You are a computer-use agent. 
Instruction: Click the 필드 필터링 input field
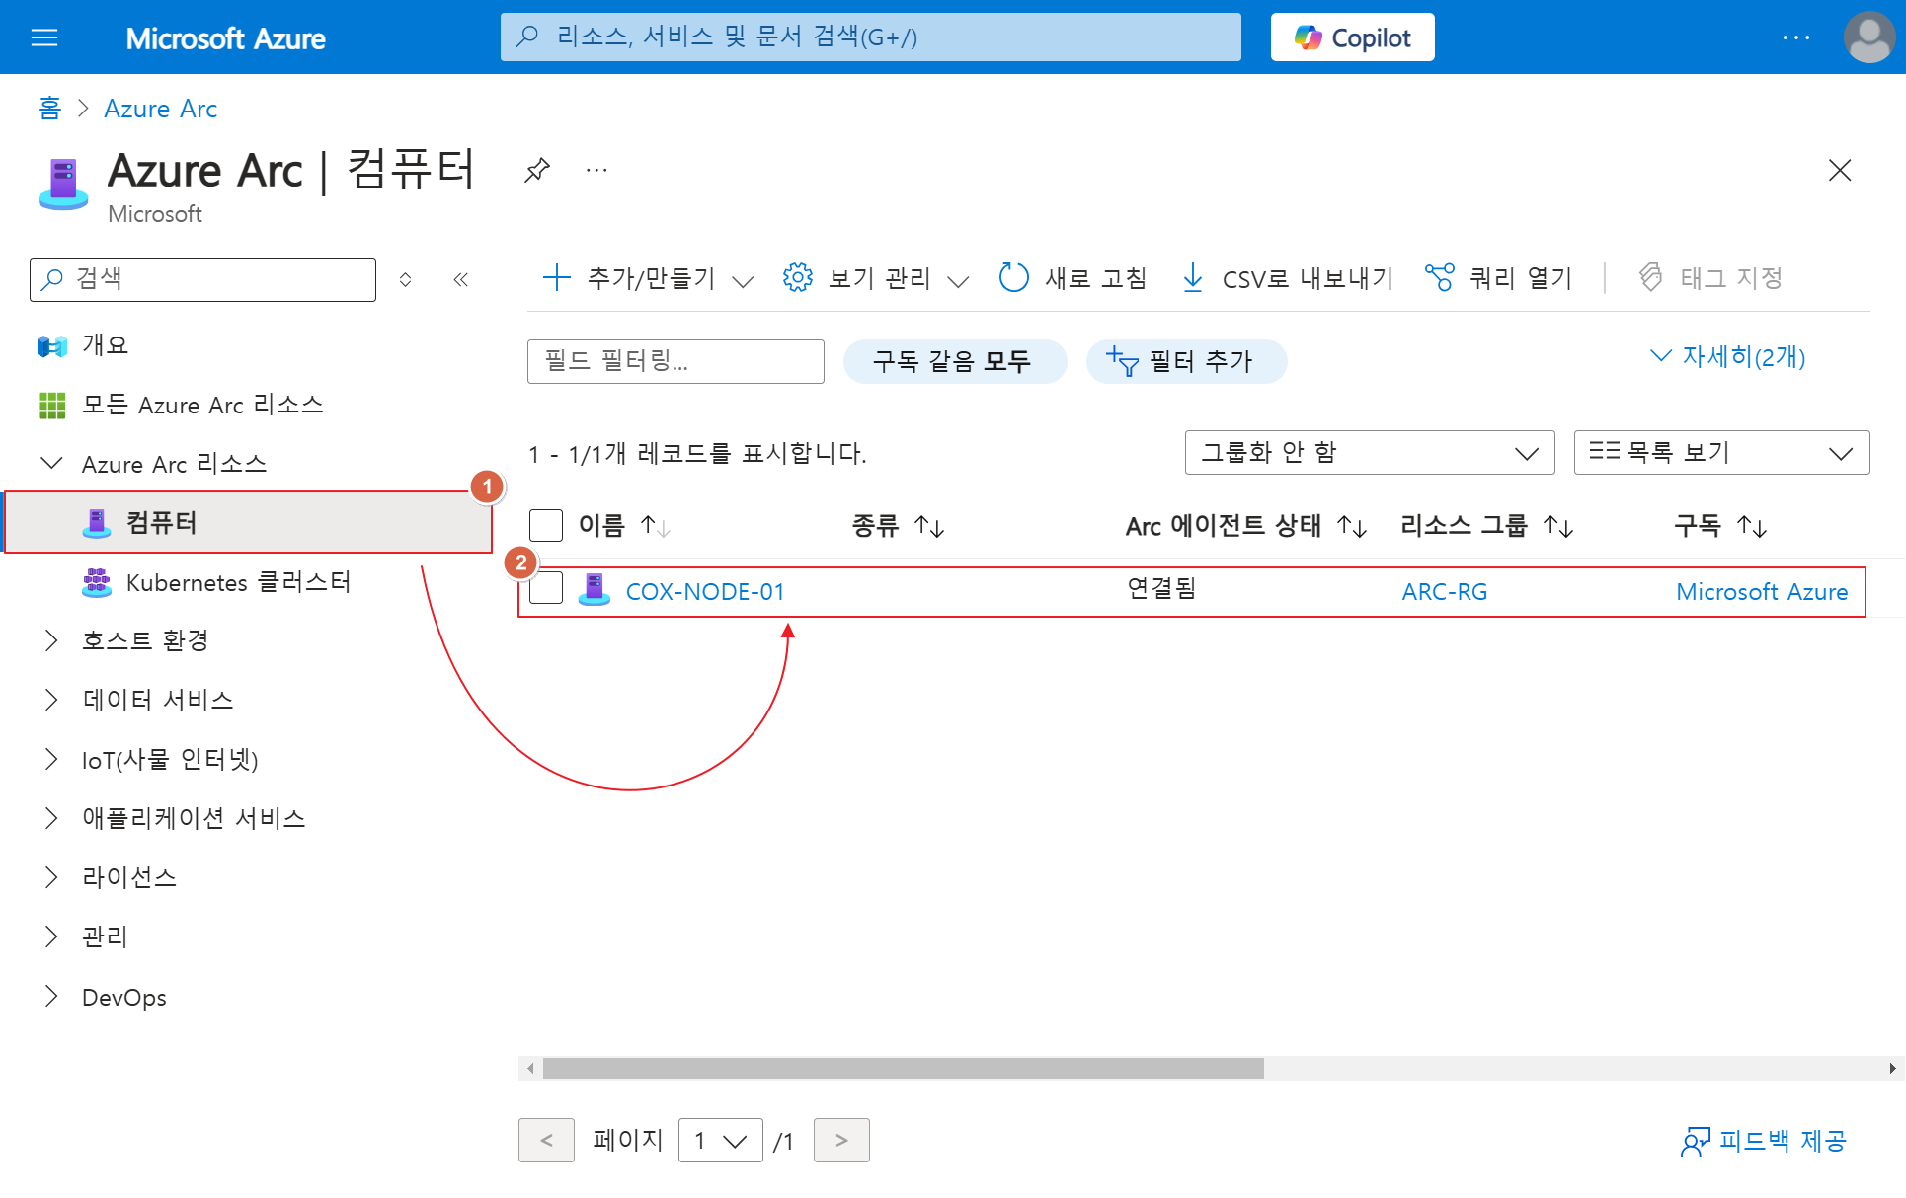tap(675, 361)
